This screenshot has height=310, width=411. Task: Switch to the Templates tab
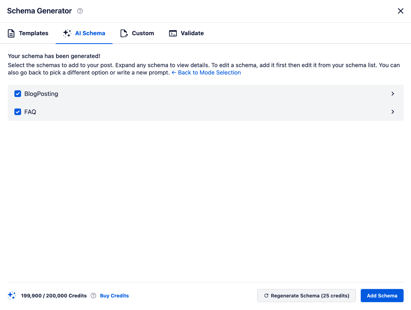point(33,33)
